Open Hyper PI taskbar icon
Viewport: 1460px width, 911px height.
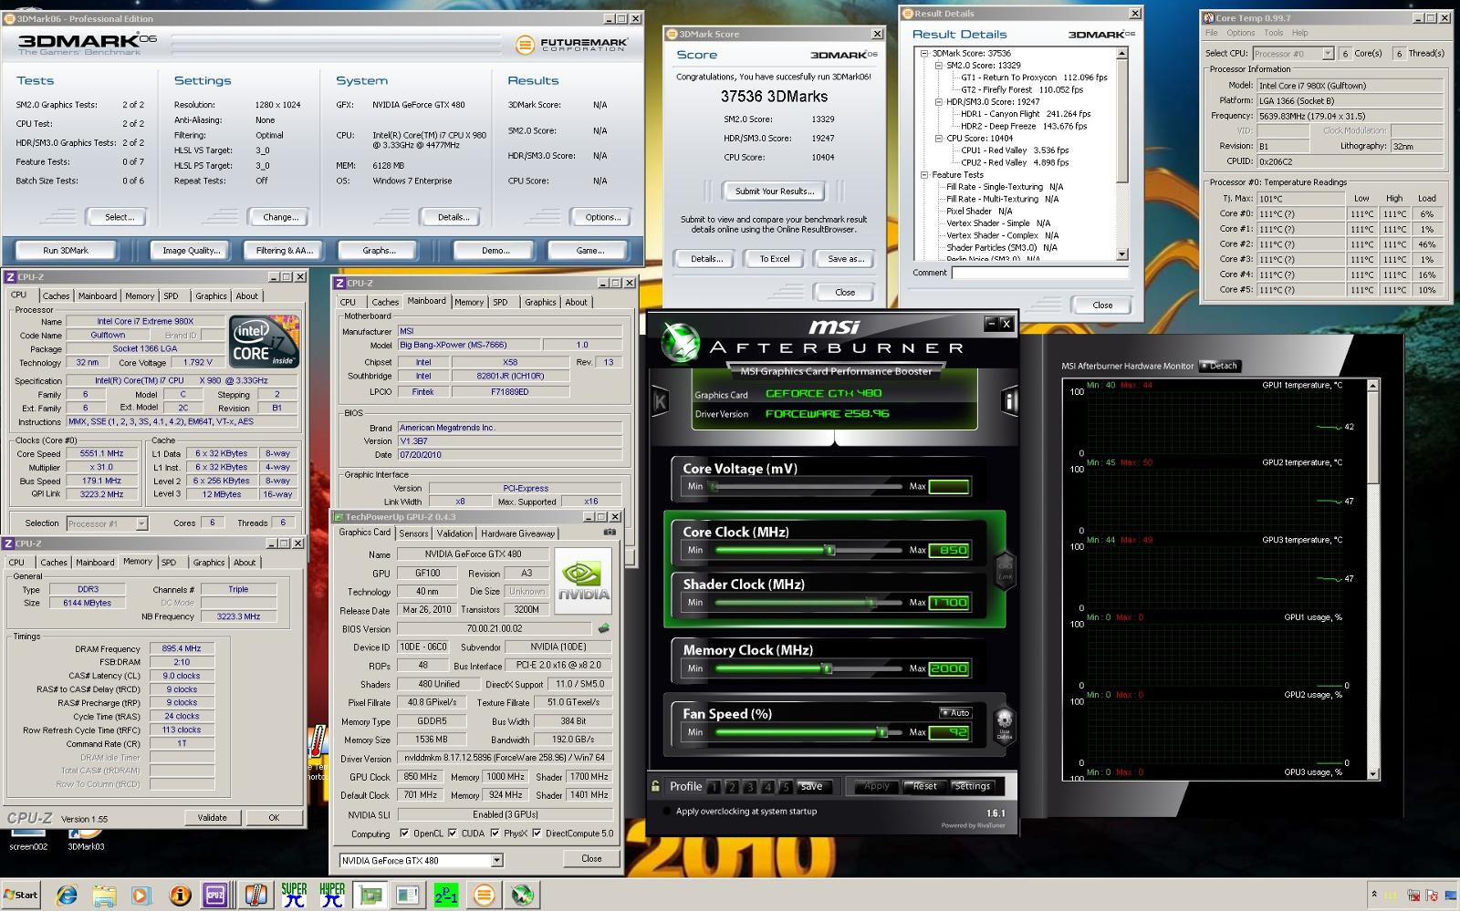point(332,895)
